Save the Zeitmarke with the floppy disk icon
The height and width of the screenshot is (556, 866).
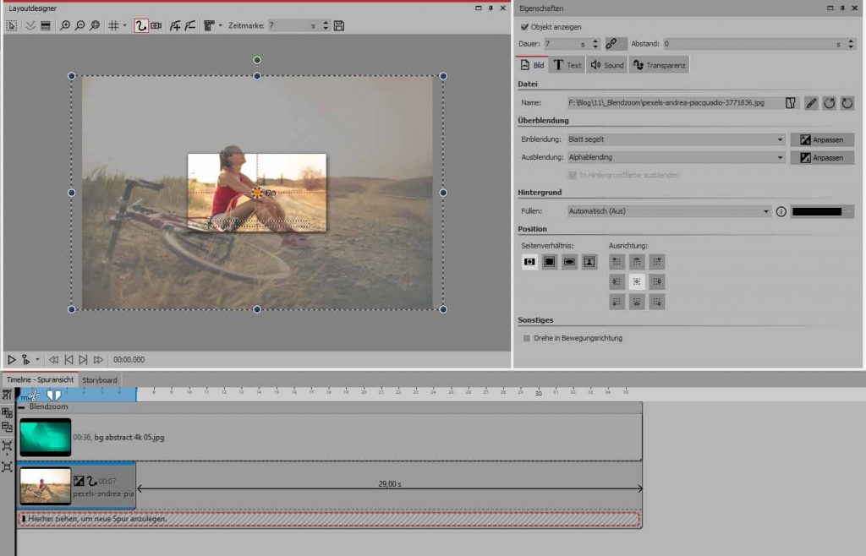point(339,26)
